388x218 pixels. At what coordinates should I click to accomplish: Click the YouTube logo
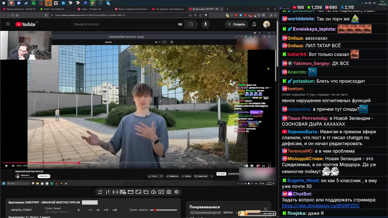pos(25,24)
